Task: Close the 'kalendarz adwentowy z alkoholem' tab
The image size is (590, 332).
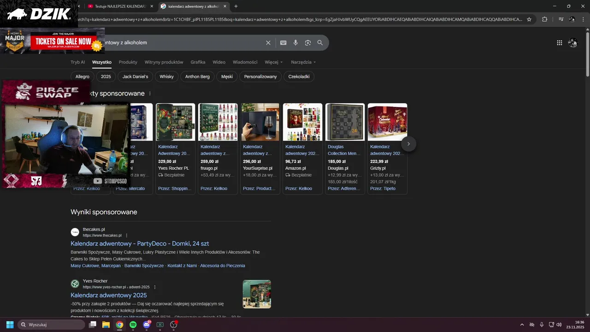Action: point(224,6)
